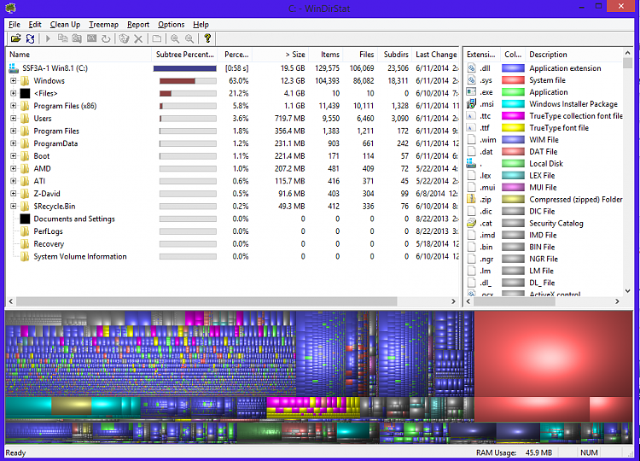The height and width of the screenshot is (461, 640).
Task: Sort by the Subtree Percentage column header
Action: (184, 55)
